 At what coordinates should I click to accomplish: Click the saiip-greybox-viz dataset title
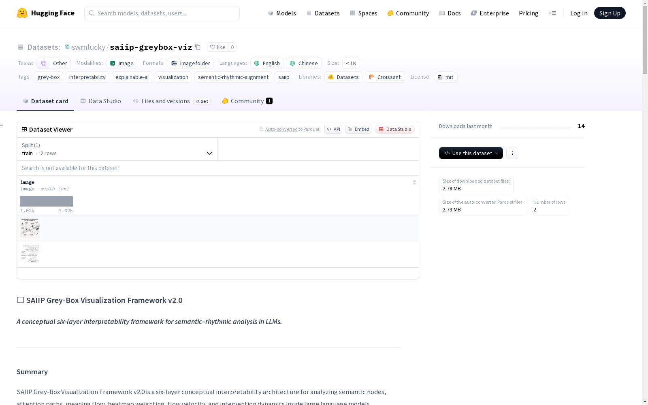coord(151,47)
